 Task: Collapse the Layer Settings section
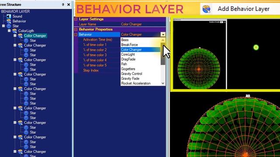pos(76,19)
